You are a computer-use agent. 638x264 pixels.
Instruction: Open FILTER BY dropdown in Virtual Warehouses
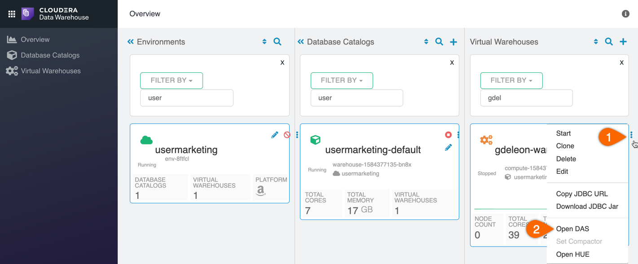[x=511, y=80]
